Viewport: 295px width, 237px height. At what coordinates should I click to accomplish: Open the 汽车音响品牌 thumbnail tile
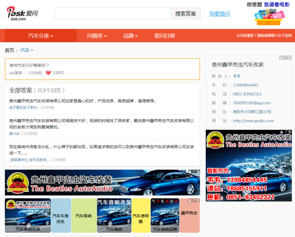(165, 215)
